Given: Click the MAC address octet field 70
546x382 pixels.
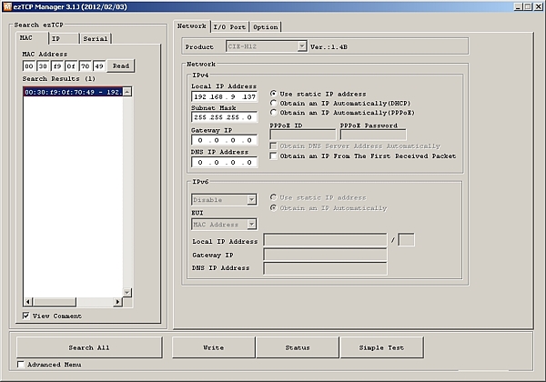Looking at the screenshot, I should click(86, 65).
